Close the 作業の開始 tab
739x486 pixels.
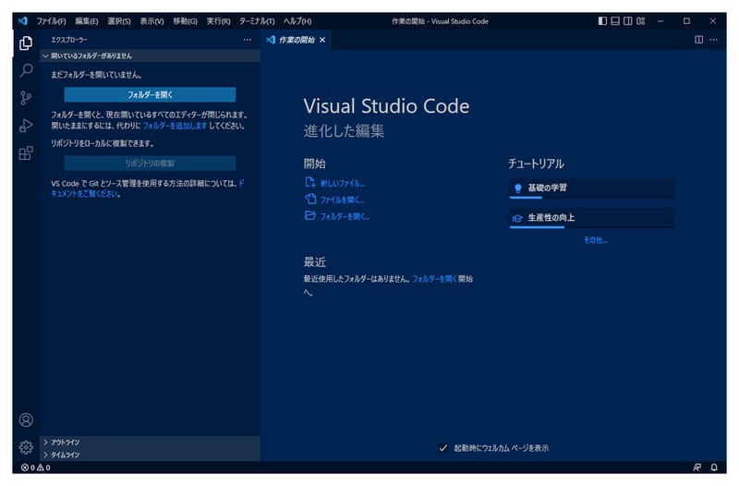tap(322, 40)
